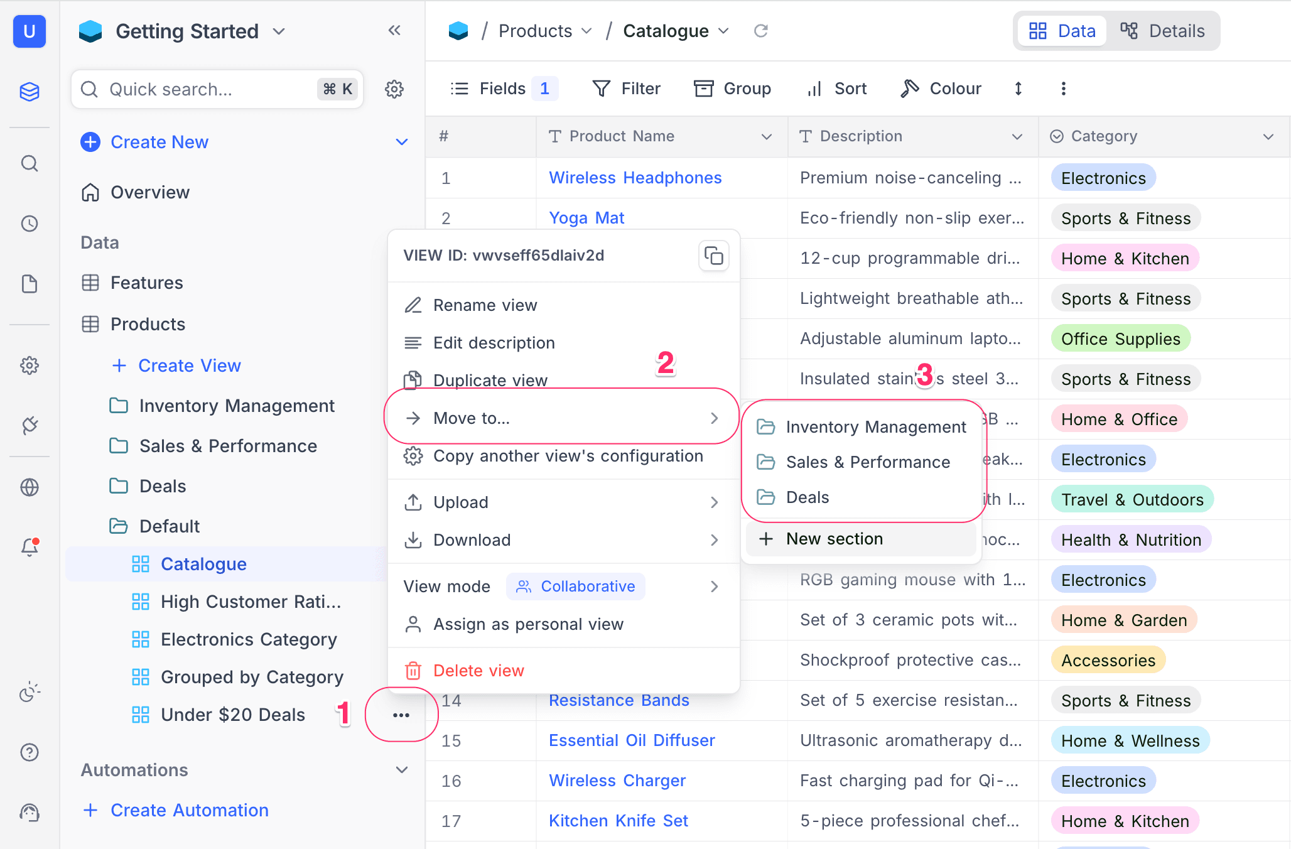
Task: Copy the view ID with copy icon
Action: (713, 256)
